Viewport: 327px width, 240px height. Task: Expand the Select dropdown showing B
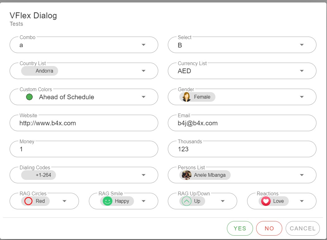302,45
